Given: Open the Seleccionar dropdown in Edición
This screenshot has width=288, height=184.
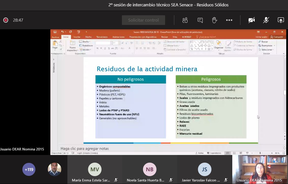Looking at the screenshot, I should (x=266, y=50).
